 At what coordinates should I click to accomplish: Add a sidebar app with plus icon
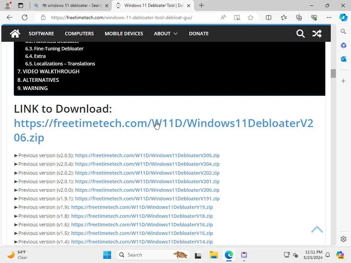(343, 81)
